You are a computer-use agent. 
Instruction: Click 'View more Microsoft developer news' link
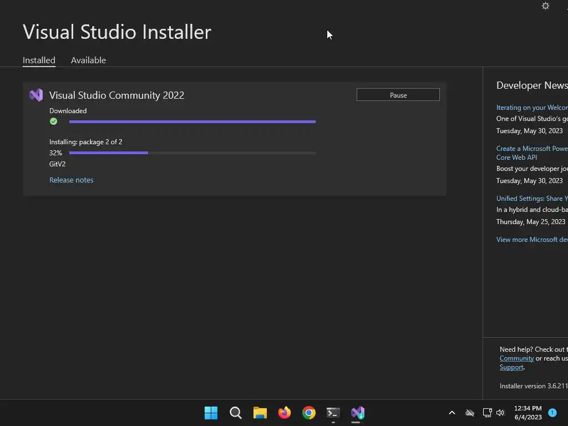[532, 240]
